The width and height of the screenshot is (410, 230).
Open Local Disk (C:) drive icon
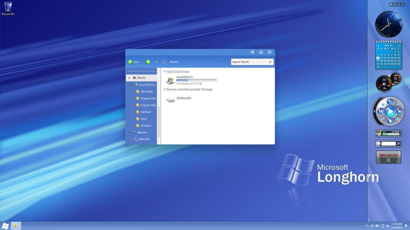(x=170, y=81)
